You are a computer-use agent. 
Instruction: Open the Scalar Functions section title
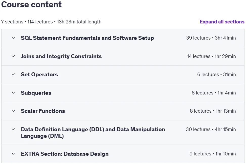click(x=43, y=111)
